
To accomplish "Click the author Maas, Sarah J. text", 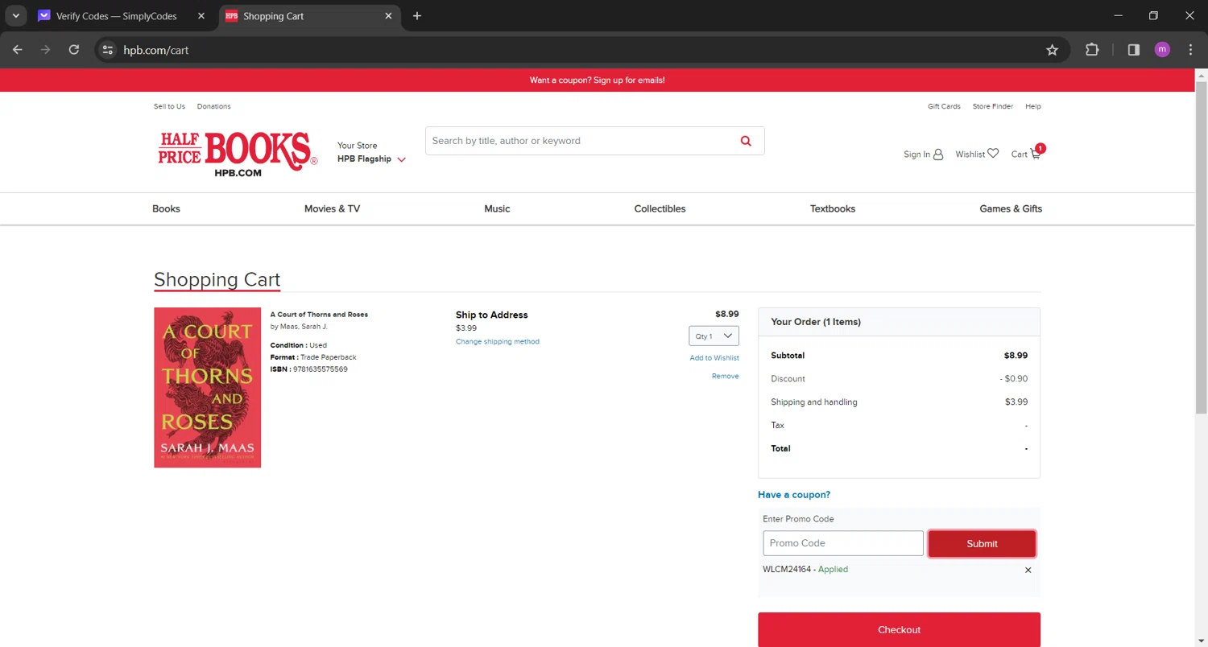I will tap(299, 327).
